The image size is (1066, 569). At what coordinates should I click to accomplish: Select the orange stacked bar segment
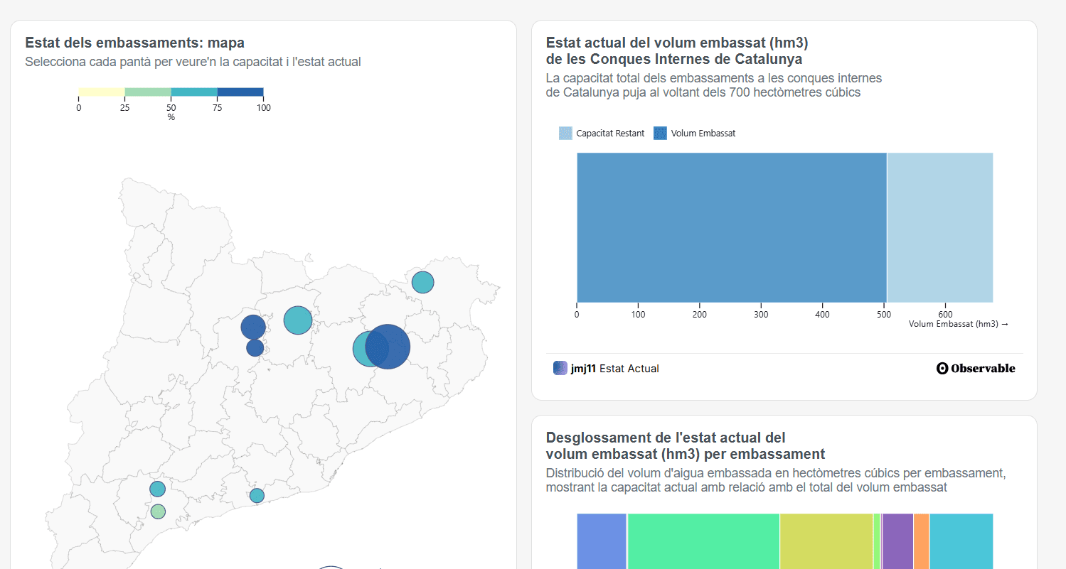pos(922,541)
